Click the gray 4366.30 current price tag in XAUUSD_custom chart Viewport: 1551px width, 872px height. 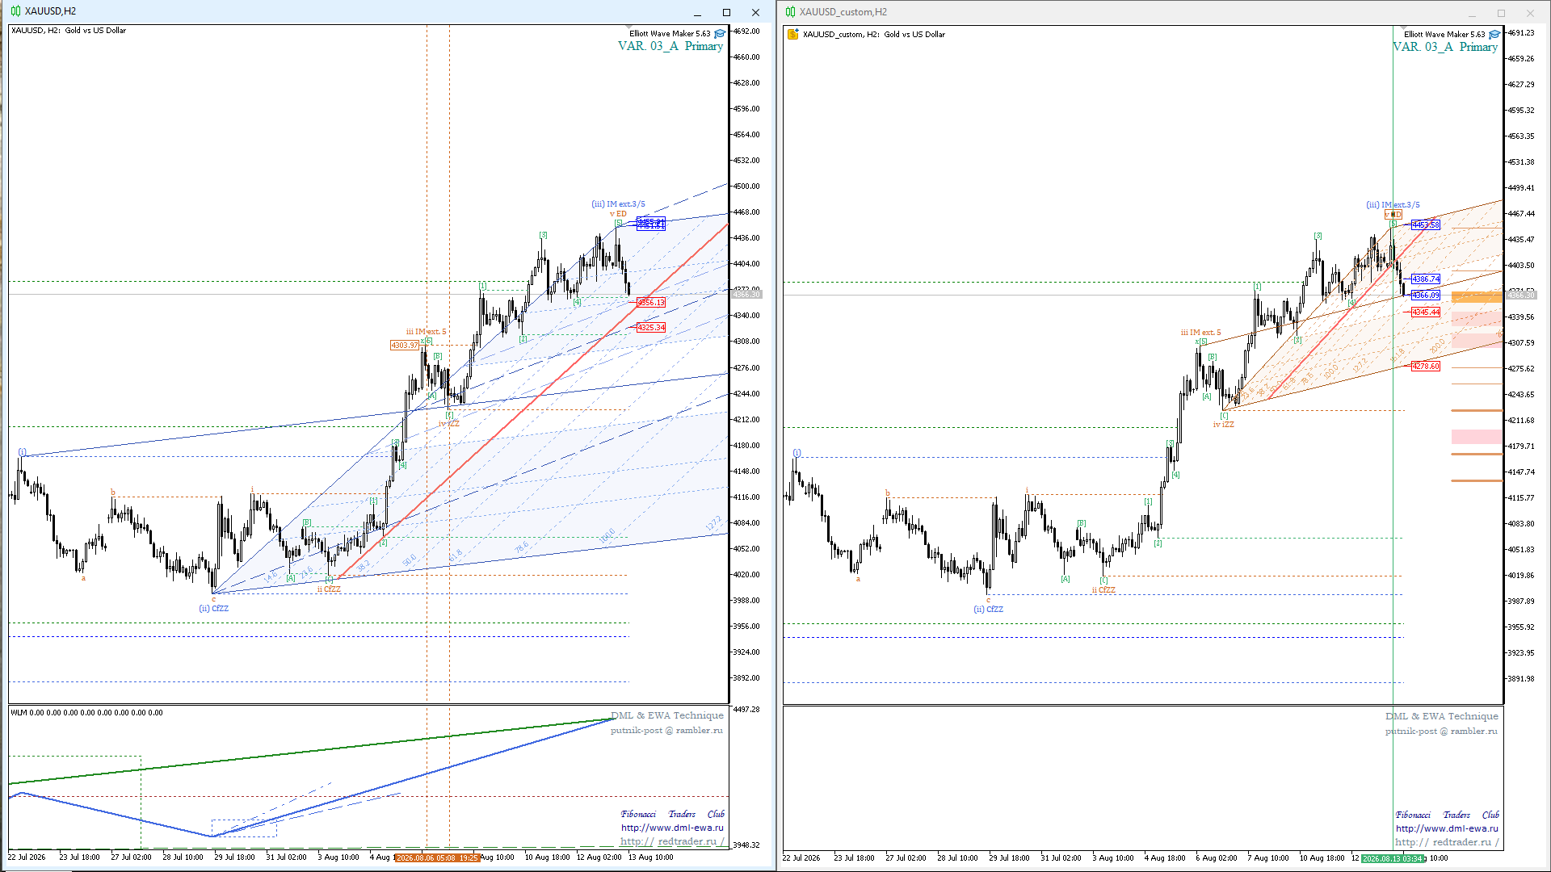(1521, 296)
